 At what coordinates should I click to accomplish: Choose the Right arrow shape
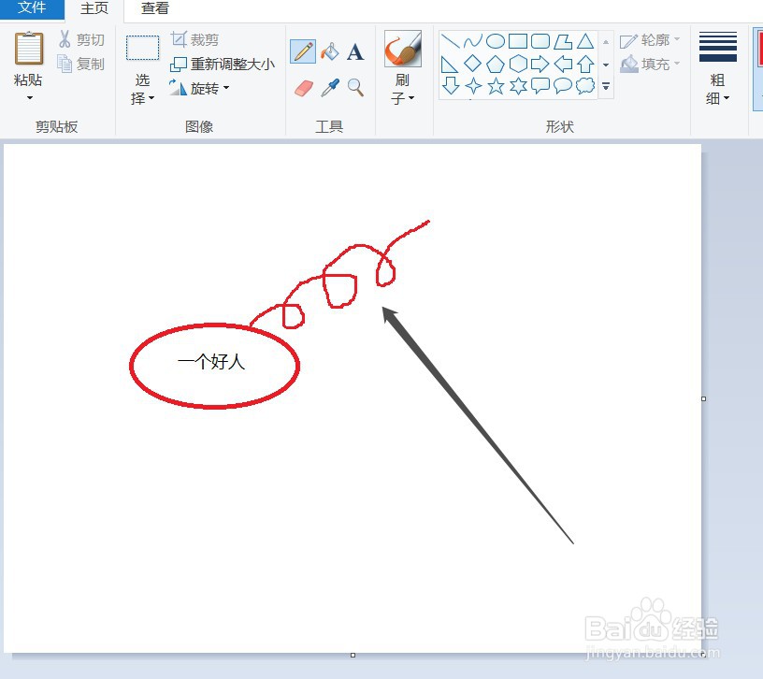click(540, 64)
